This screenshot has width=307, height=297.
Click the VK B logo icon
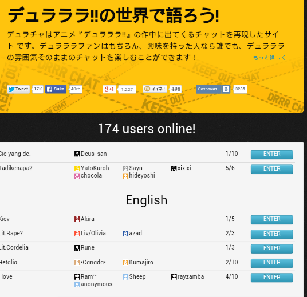[226, 89]
